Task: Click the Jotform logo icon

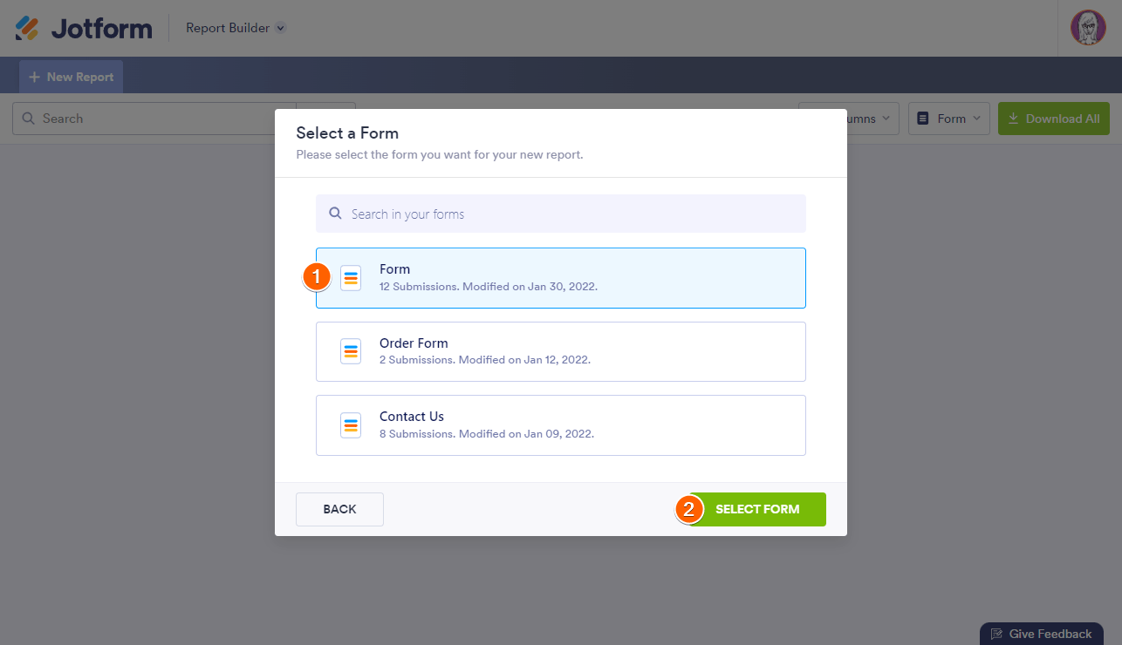Action: (x=27, y=28)
